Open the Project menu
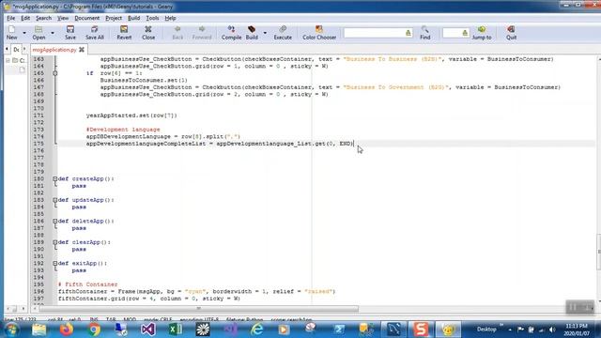 pyautogui.click(x=114, y=18)
